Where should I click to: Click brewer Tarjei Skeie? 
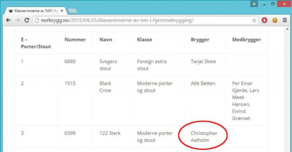[203, 62]
